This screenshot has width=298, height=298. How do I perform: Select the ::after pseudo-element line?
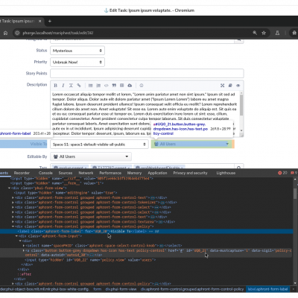(x=25, y=274)
